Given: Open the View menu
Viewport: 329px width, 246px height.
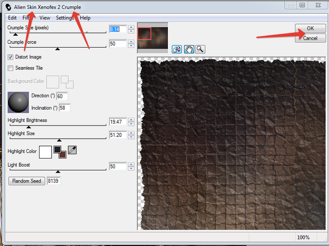Looking at the screenshot, I should (x=45, y=18).
